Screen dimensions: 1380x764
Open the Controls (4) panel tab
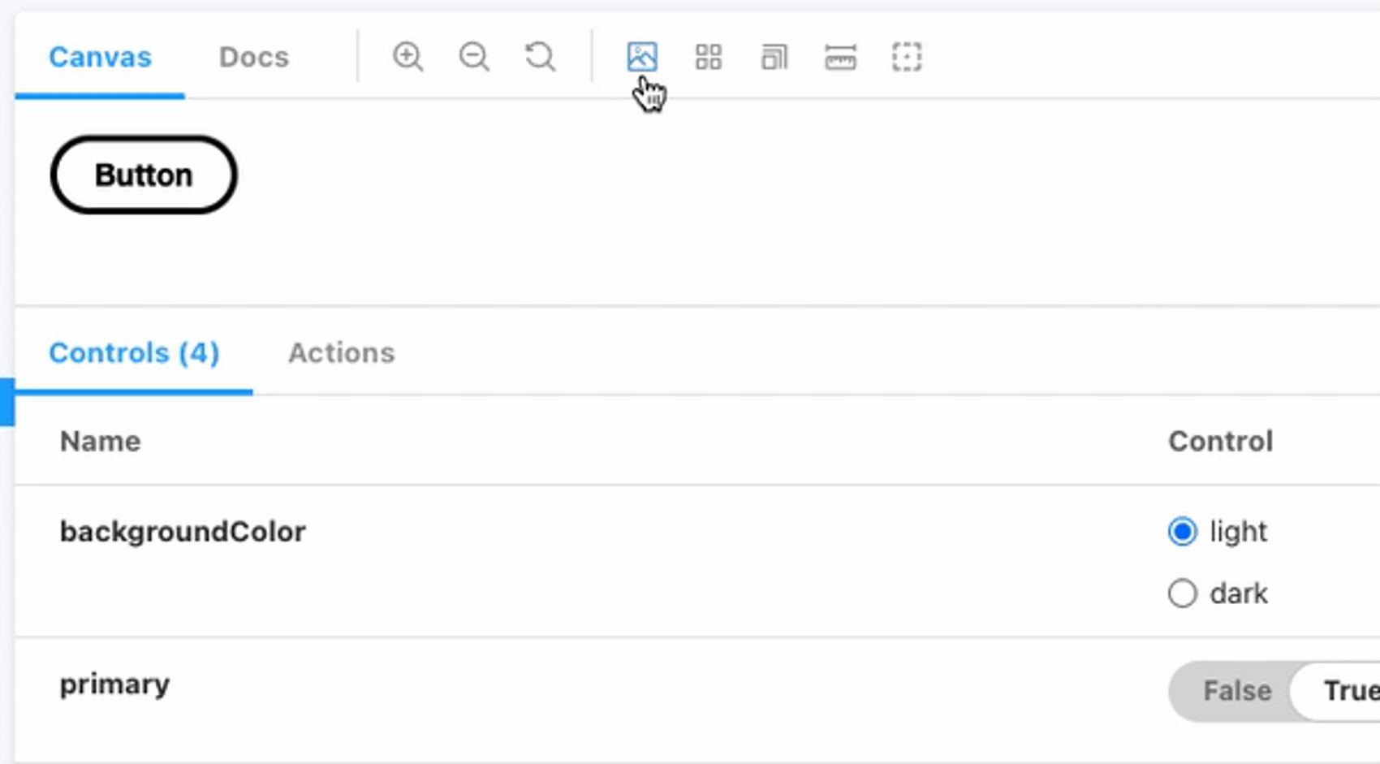tap(134, 353)
